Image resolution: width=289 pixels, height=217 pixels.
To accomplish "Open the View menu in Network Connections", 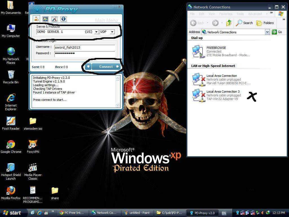I will 212,14.
